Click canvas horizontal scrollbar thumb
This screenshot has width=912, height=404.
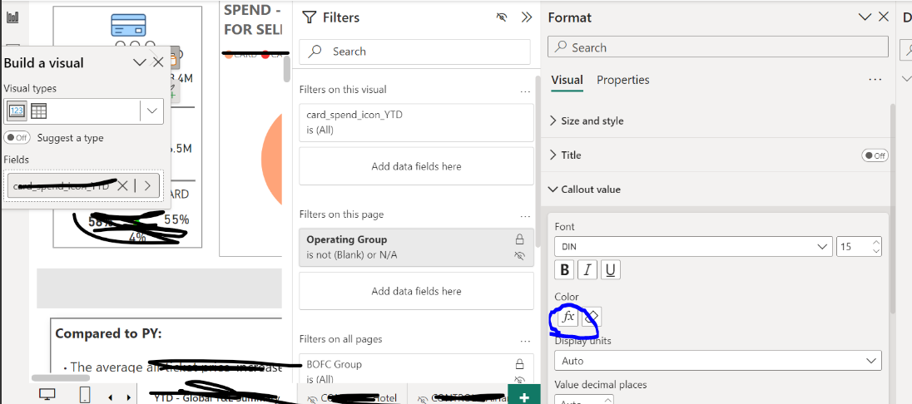point(61,378)
